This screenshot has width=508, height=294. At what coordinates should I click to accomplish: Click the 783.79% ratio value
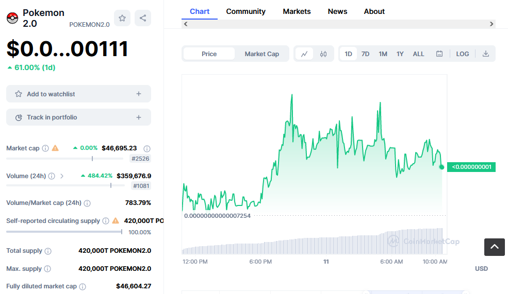coord(138,203)
